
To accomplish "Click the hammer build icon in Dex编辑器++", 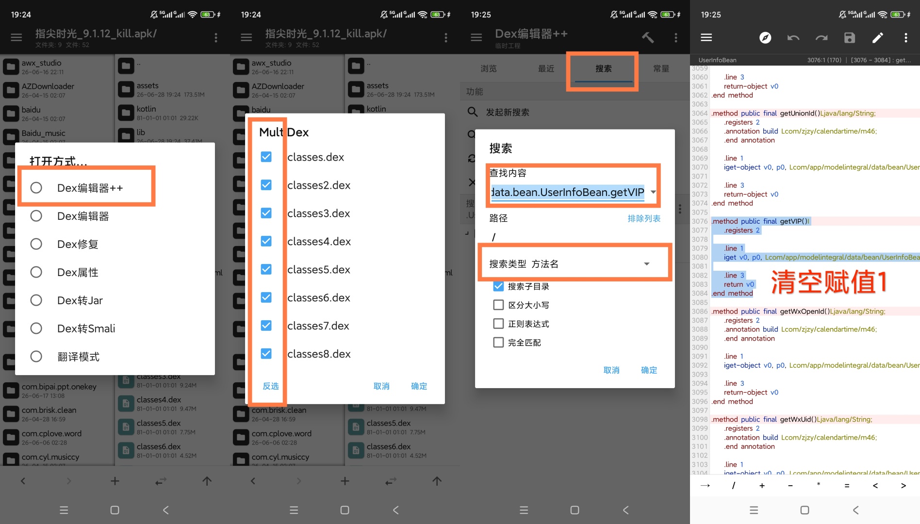I will 648,37.
